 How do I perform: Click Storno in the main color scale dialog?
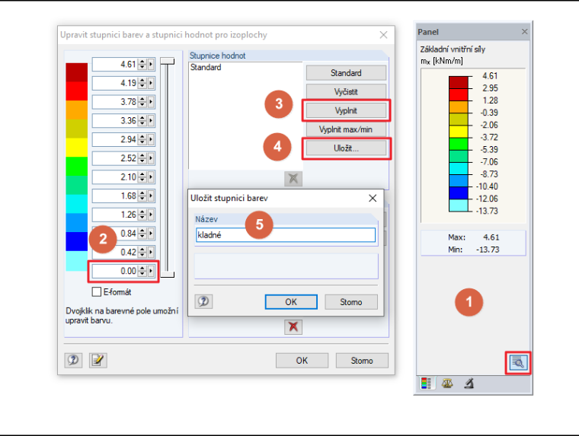362,361
